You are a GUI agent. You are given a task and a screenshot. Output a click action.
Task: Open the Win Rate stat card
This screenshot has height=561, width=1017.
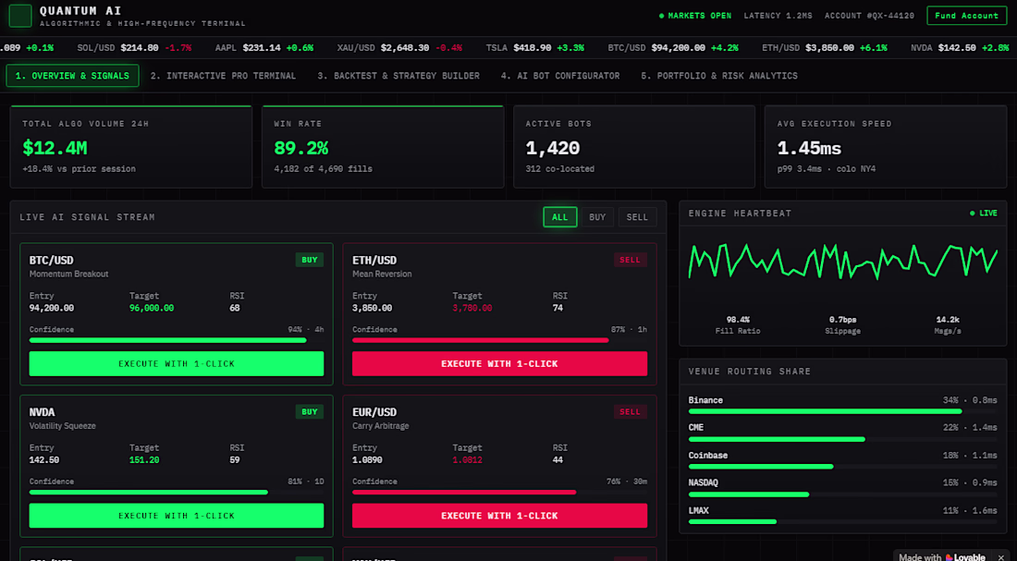coord(383,147)
